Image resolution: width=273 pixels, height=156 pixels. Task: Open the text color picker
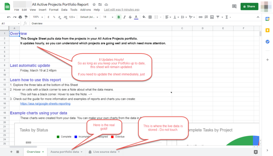pos(136,17)
